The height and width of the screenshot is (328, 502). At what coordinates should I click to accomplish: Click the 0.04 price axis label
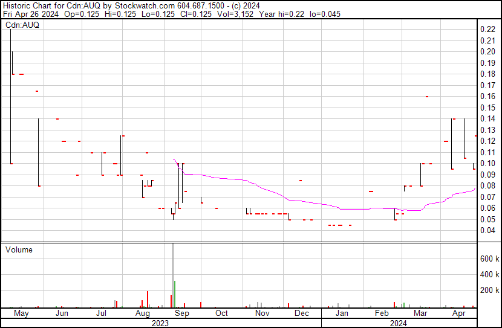click(487, 231)
